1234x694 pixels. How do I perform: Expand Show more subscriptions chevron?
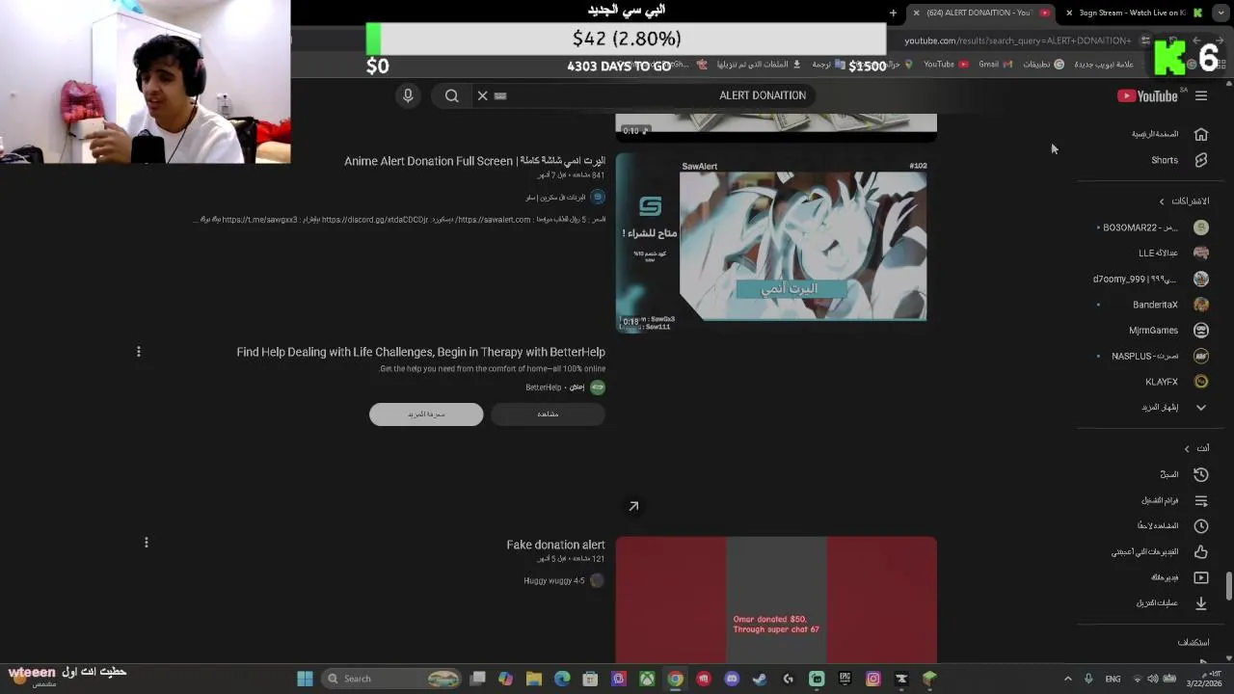1201,408
